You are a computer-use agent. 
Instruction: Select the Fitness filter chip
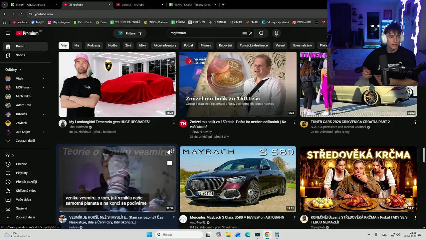point(206,45)
